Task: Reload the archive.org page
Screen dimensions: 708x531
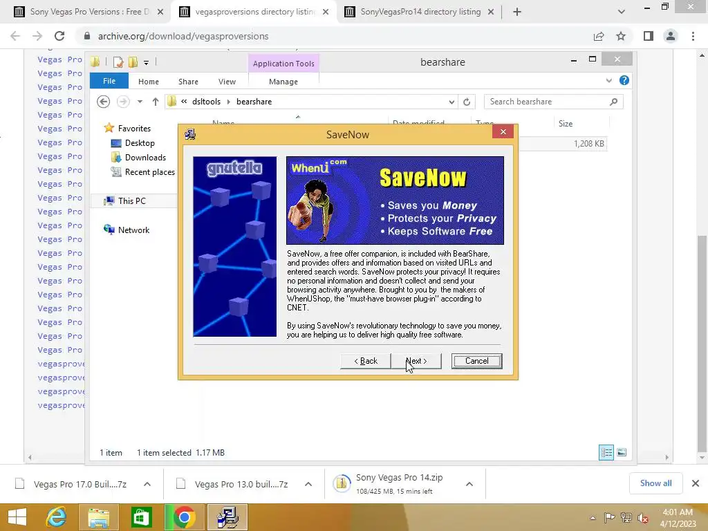Action: tap(59, 36)
